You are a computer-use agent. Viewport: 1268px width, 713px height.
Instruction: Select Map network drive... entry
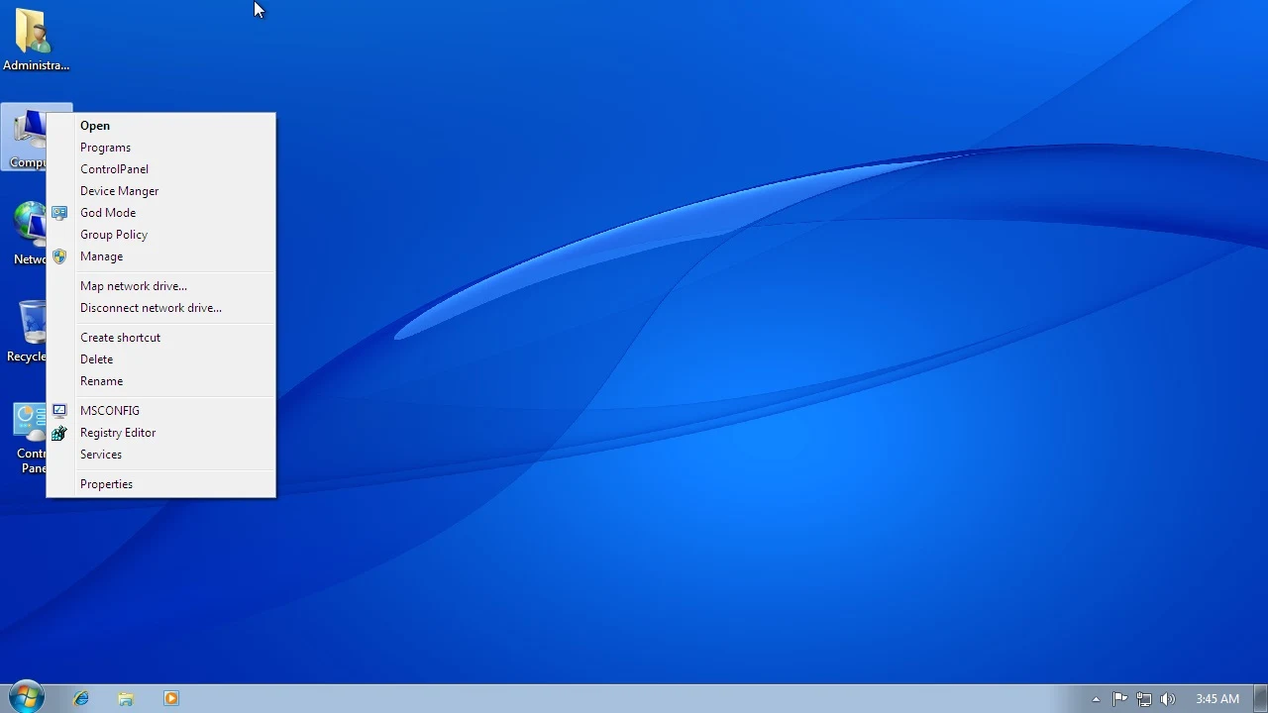pos(161,286)
